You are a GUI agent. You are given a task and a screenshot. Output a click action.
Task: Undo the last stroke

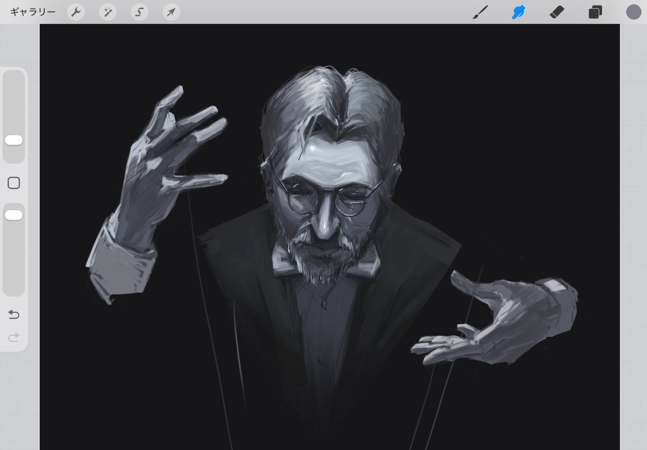click(x=13, y=315)
